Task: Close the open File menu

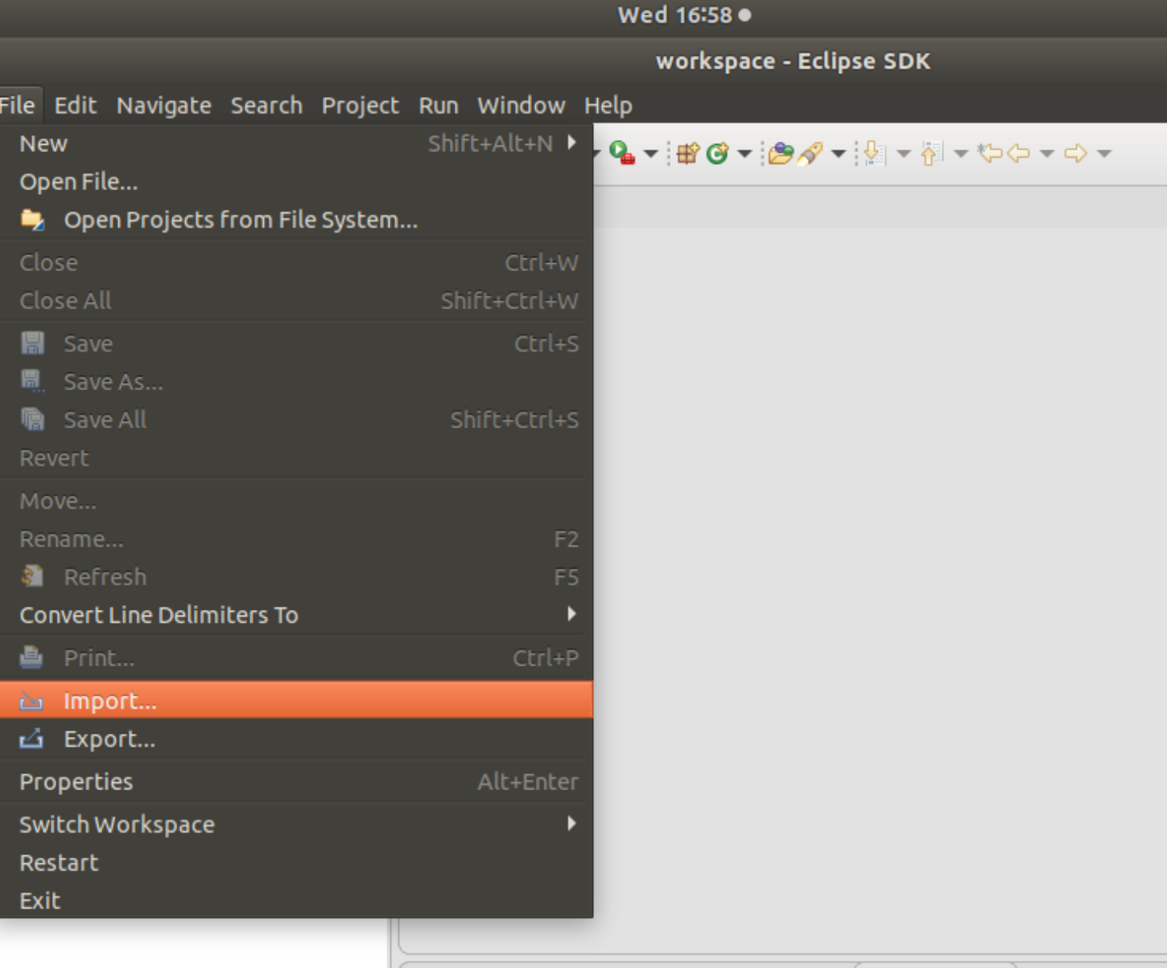Action: (18, 105)
